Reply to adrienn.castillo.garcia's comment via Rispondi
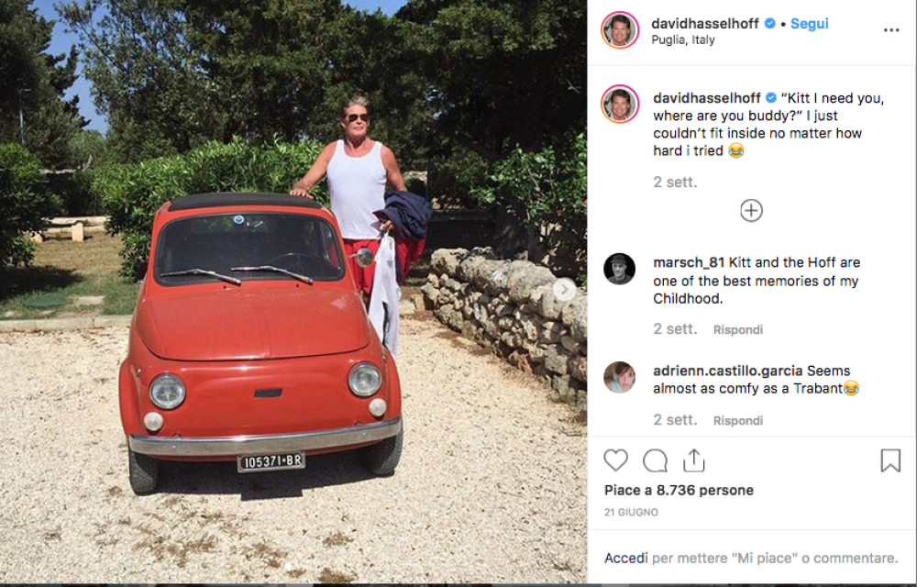Image resolution: width=917 pixels, height=587 pixels. coord(738,421)
